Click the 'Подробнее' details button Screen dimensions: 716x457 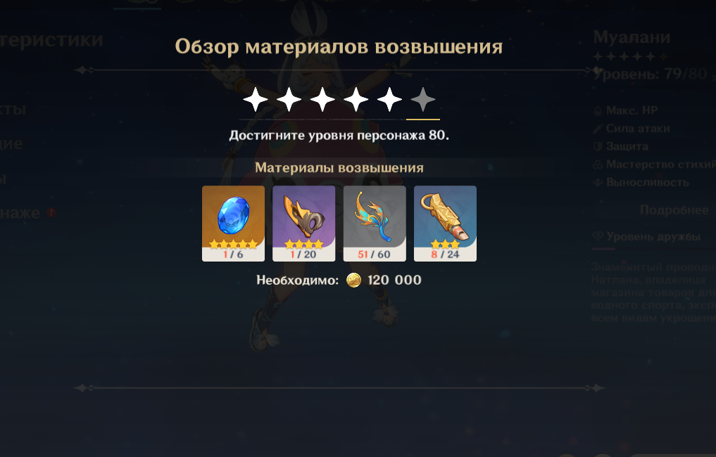(x=674, y=210)
